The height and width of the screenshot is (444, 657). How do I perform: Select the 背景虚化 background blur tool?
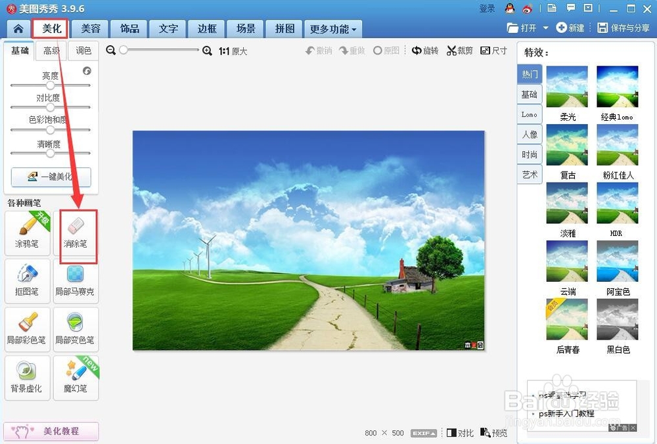click(x=27, y=378)
